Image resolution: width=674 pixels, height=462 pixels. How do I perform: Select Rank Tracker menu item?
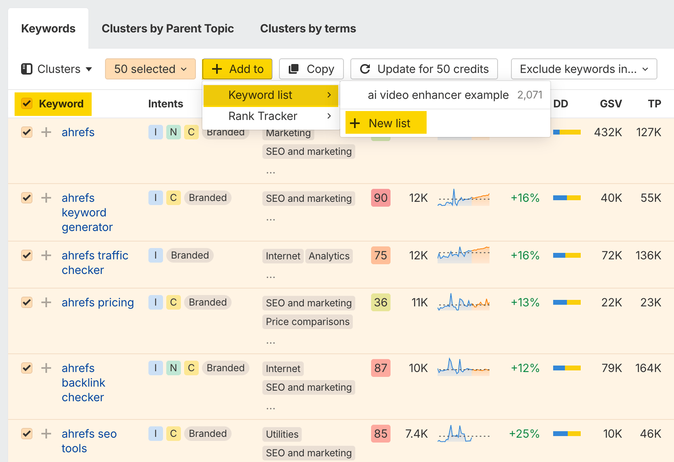point(271,116)
